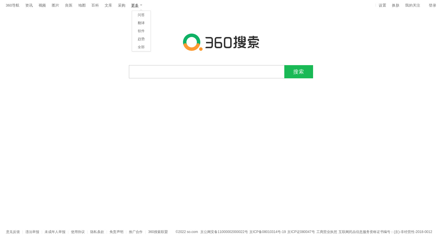Image resolution: width=442 pixels, height=237 pixels.
Task: Click 360搜索联盟 footer link
Action: (x=158, y=232)
